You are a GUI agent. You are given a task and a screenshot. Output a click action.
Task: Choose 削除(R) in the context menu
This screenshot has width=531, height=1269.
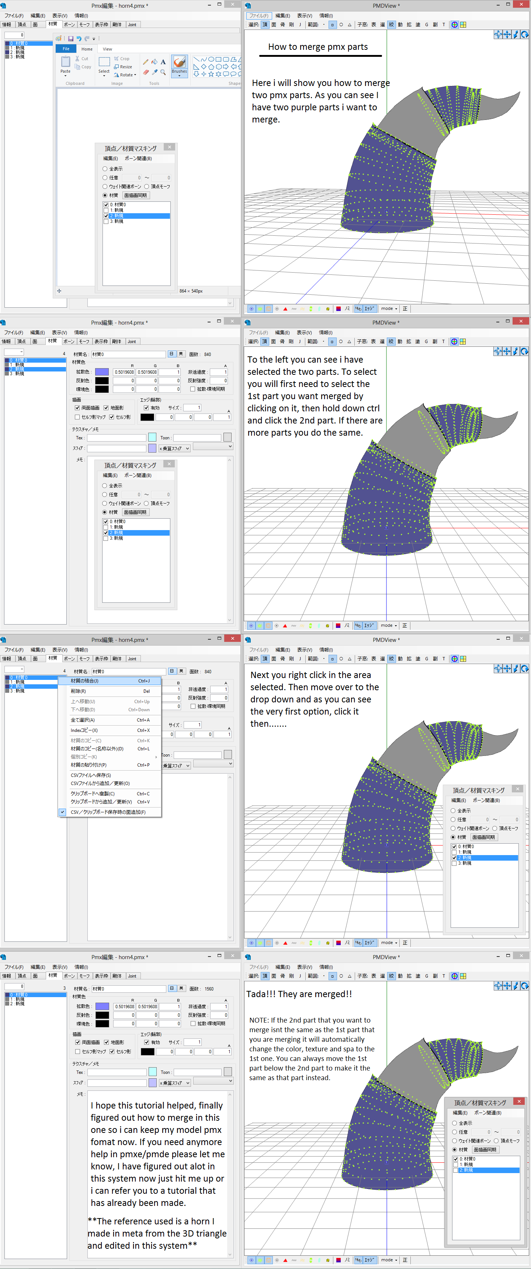(x=110, y=691)
